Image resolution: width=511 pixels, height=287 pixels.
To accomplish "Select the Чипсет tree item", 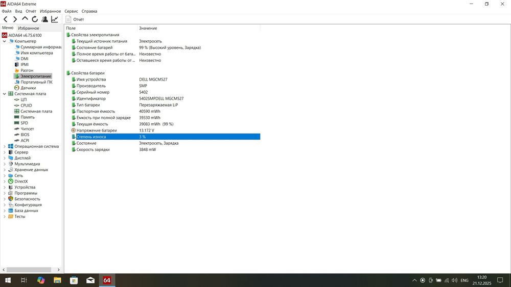I will point(27,129).
